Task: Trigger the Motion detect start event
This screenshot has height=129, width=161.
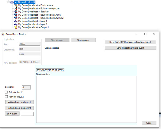Action: coord(19,102)
